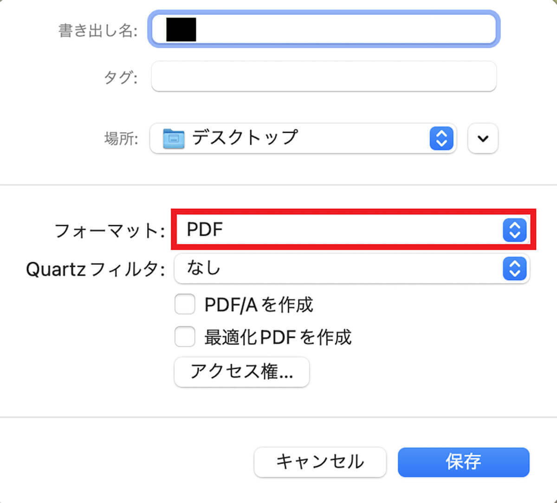This screenshot has width=557, height=503.
Task: Click the 'PDF/A を作成' label text
Action: (x=259, y=305)
